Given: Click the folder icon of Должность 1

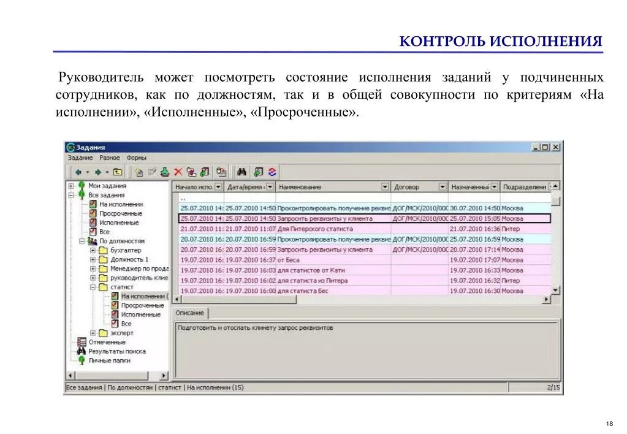Looking at the screenshot, I should (x=104, y=259).
